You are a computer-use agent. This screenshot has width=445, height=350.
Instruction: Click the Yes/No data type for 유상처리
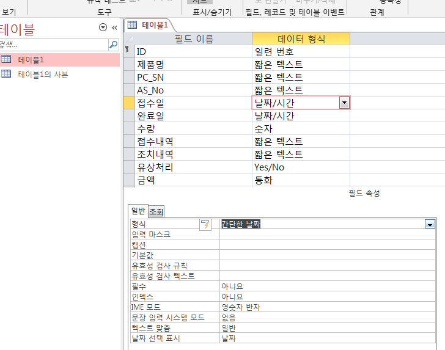[x=301, y=167]
